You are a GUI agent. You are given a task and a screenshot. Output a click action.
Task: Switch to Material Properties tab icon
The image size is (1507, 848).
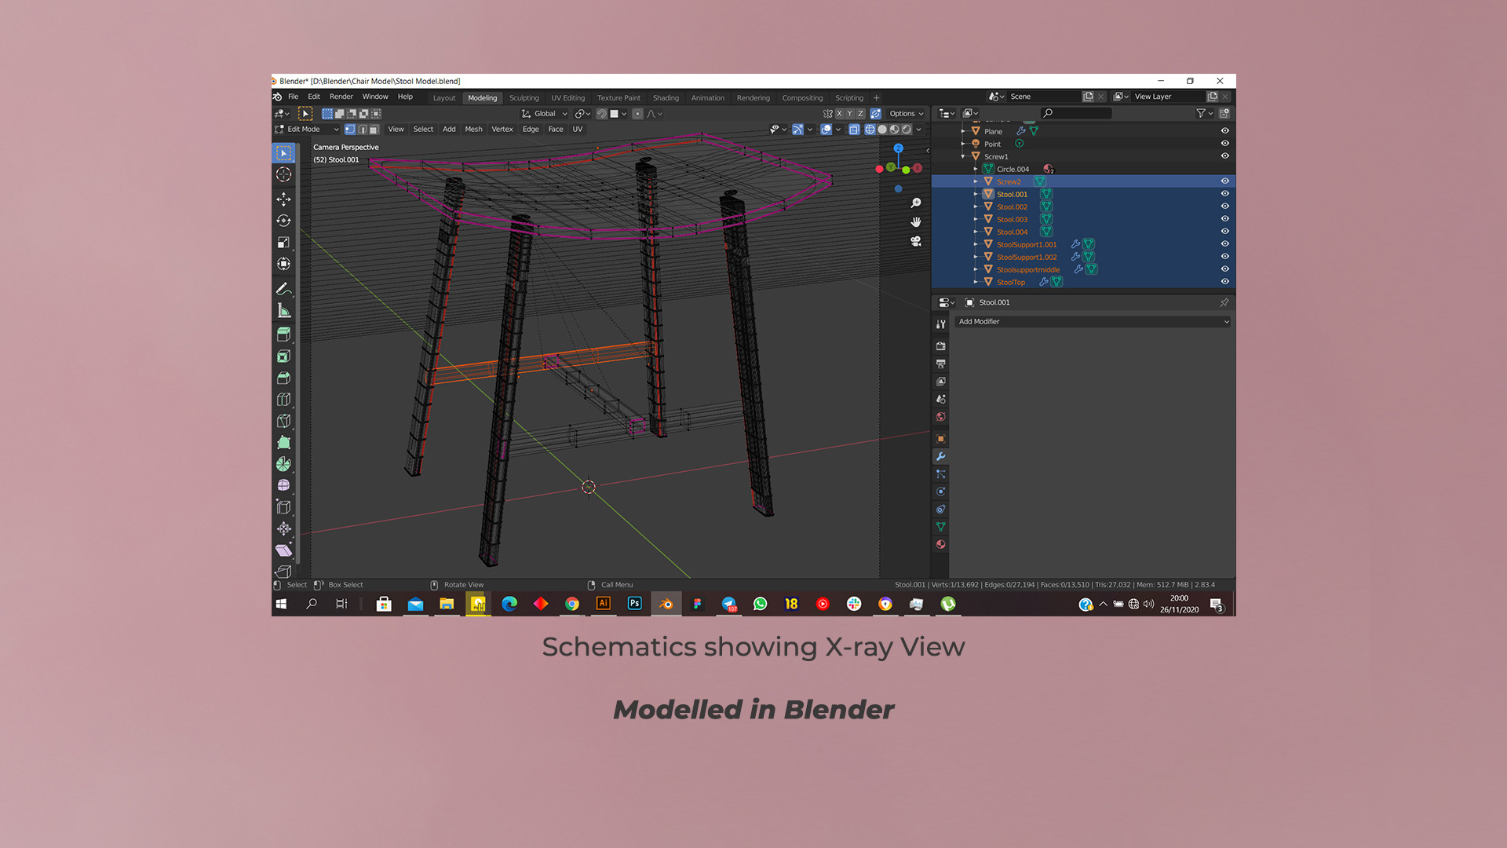pos(940,544)
